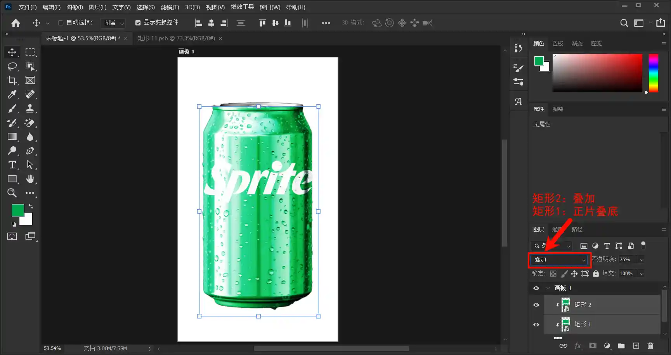Choose the Gradient tool

12,137
